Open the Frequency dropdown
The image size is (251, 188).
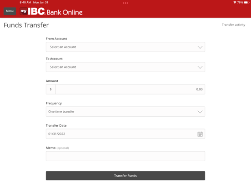125,112
